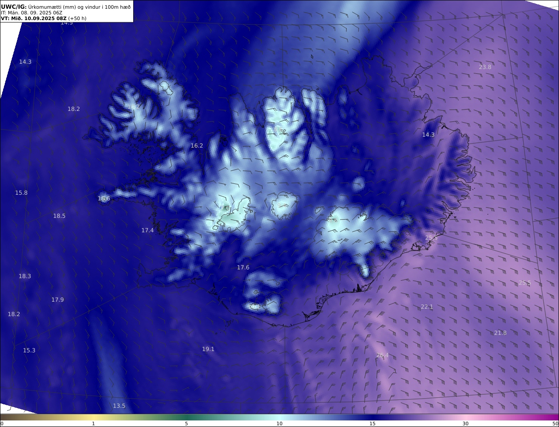Click the 17.4 value label
Screen dimensions: 559x427
(148, 230)
